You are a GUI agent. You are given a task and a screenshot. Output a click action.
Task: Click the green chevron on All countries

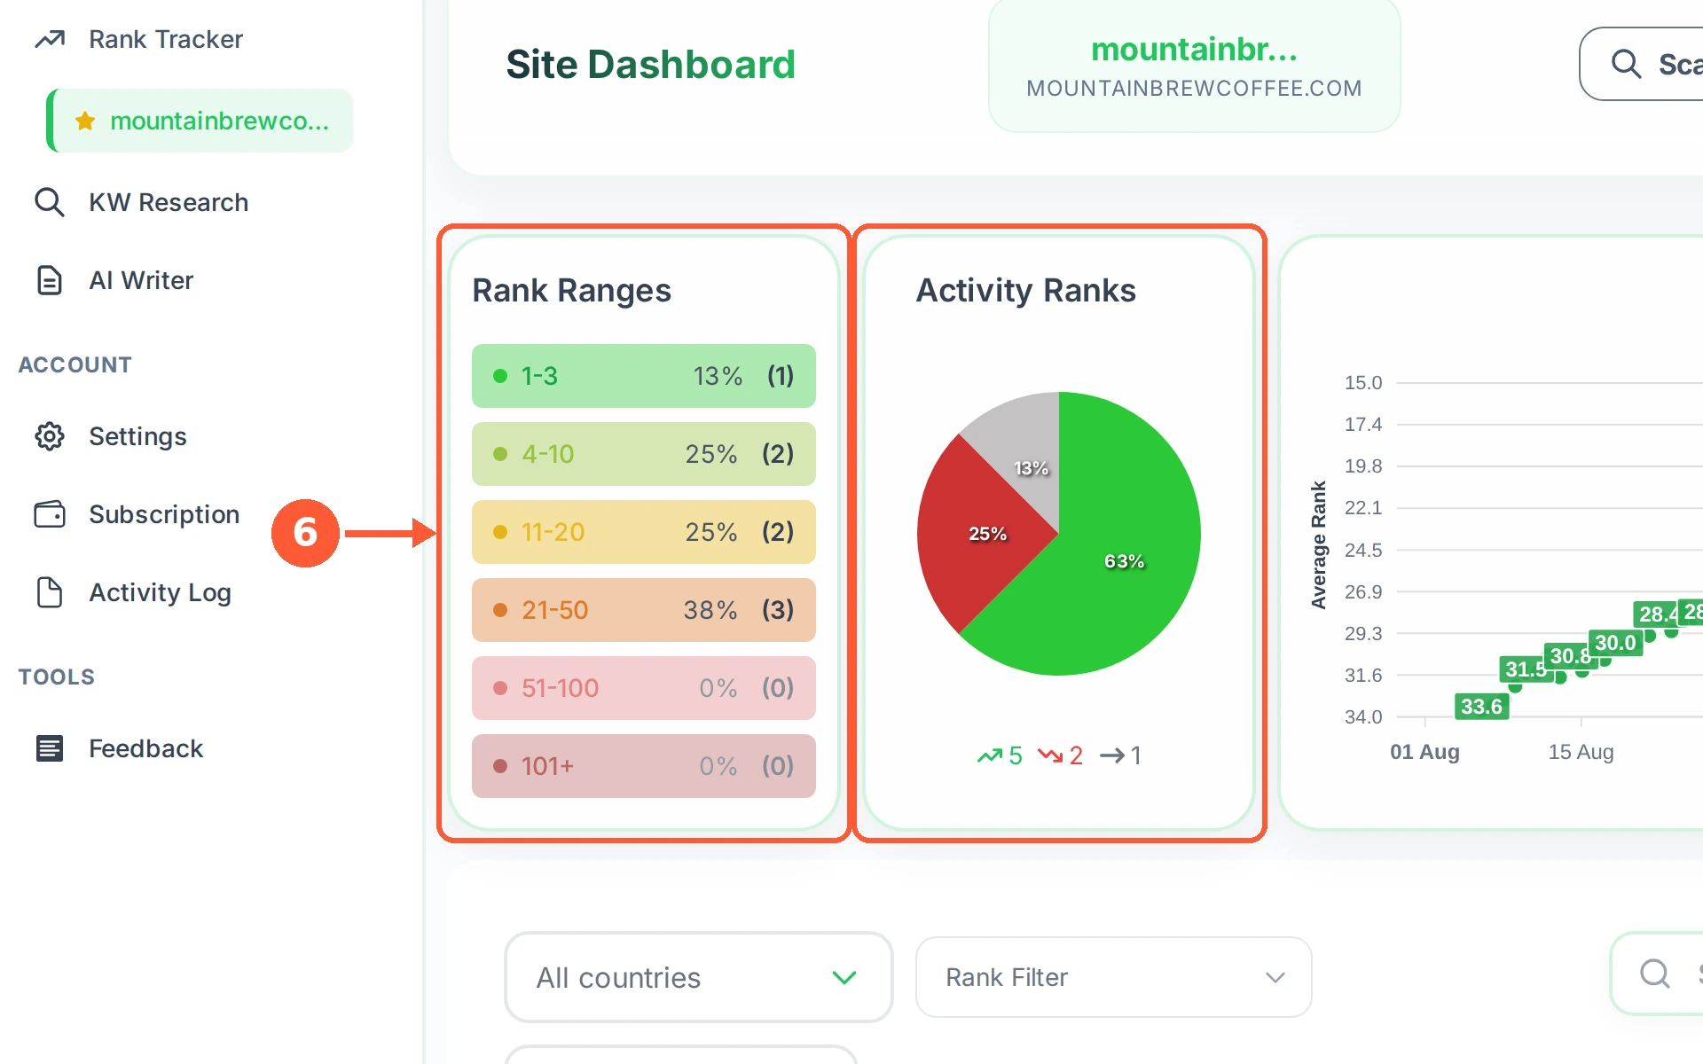844,977
